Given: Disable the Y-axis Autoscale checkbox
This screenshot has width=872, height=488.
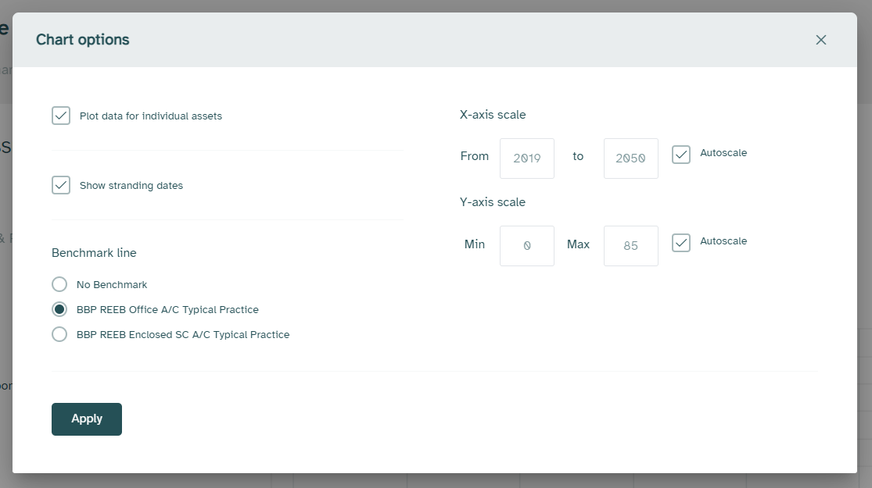Looking at the screenshot, I should 681,243.
